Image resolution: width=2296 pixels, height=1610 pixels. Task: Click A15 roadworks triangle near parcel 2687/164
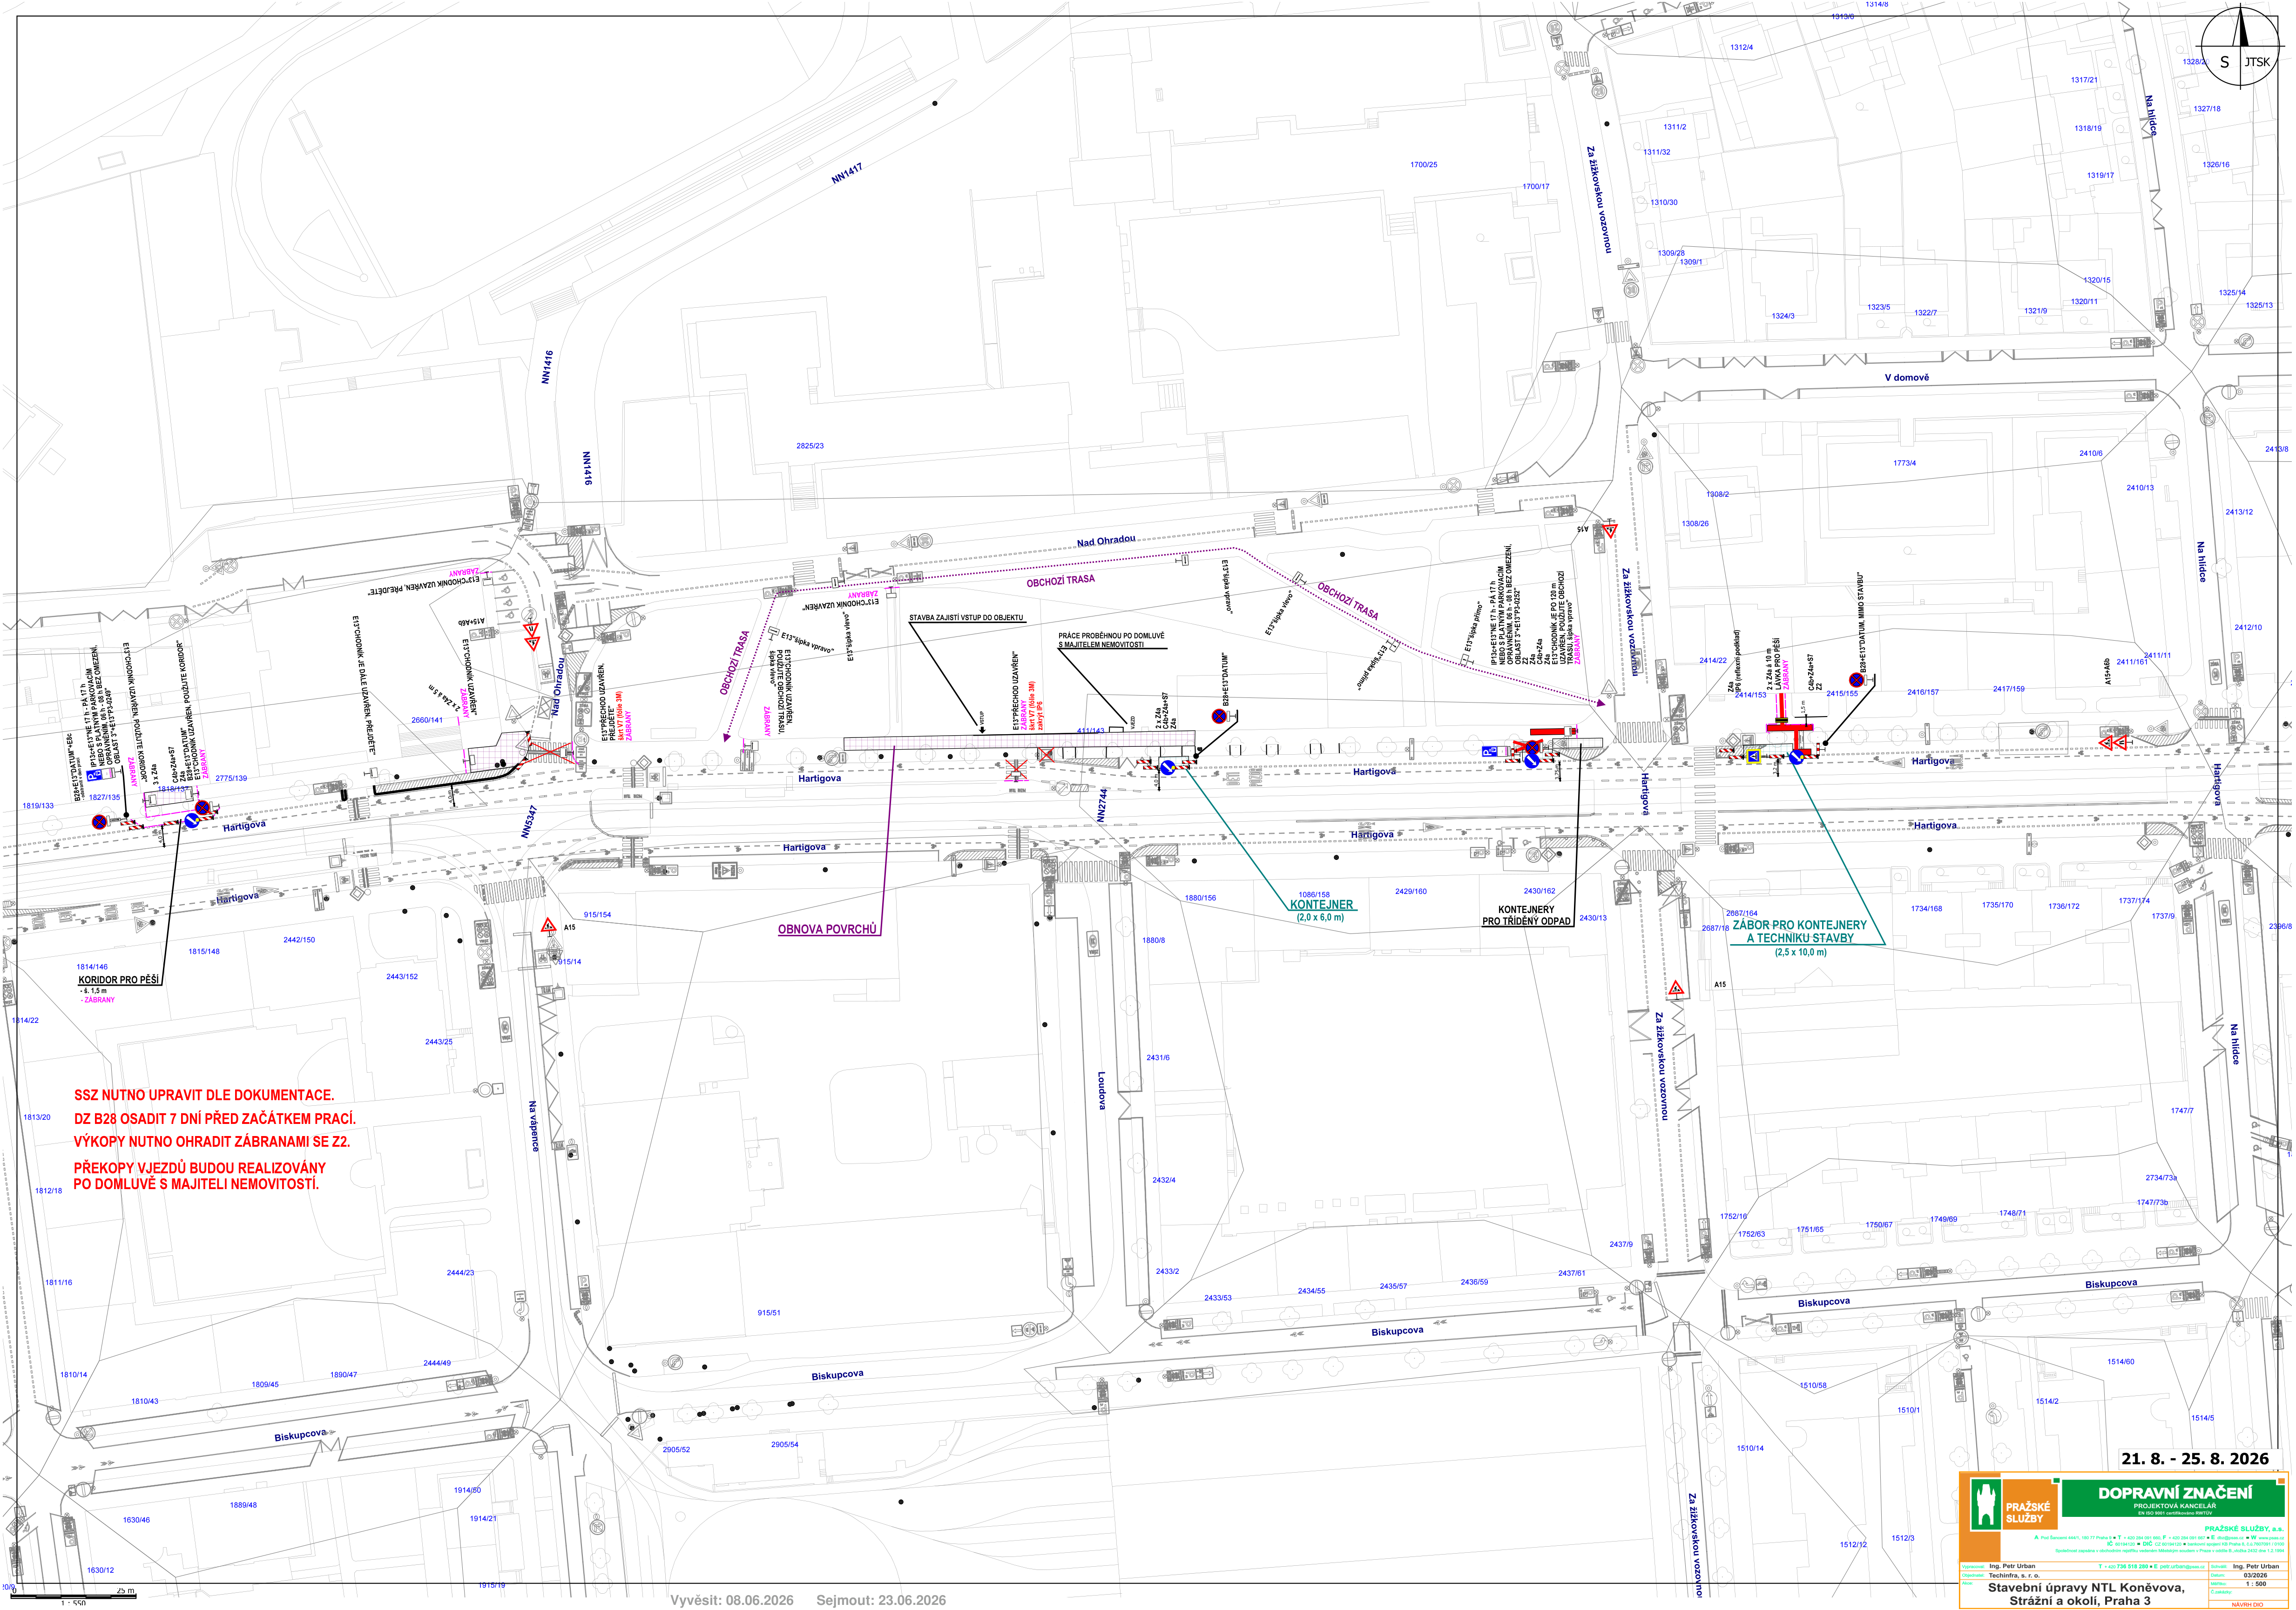coord(1676,989)
